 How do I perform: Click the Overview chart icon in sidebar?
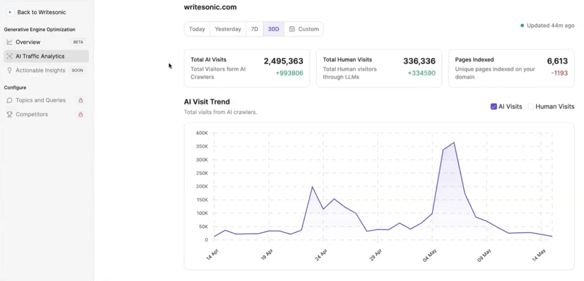(10, 42)
